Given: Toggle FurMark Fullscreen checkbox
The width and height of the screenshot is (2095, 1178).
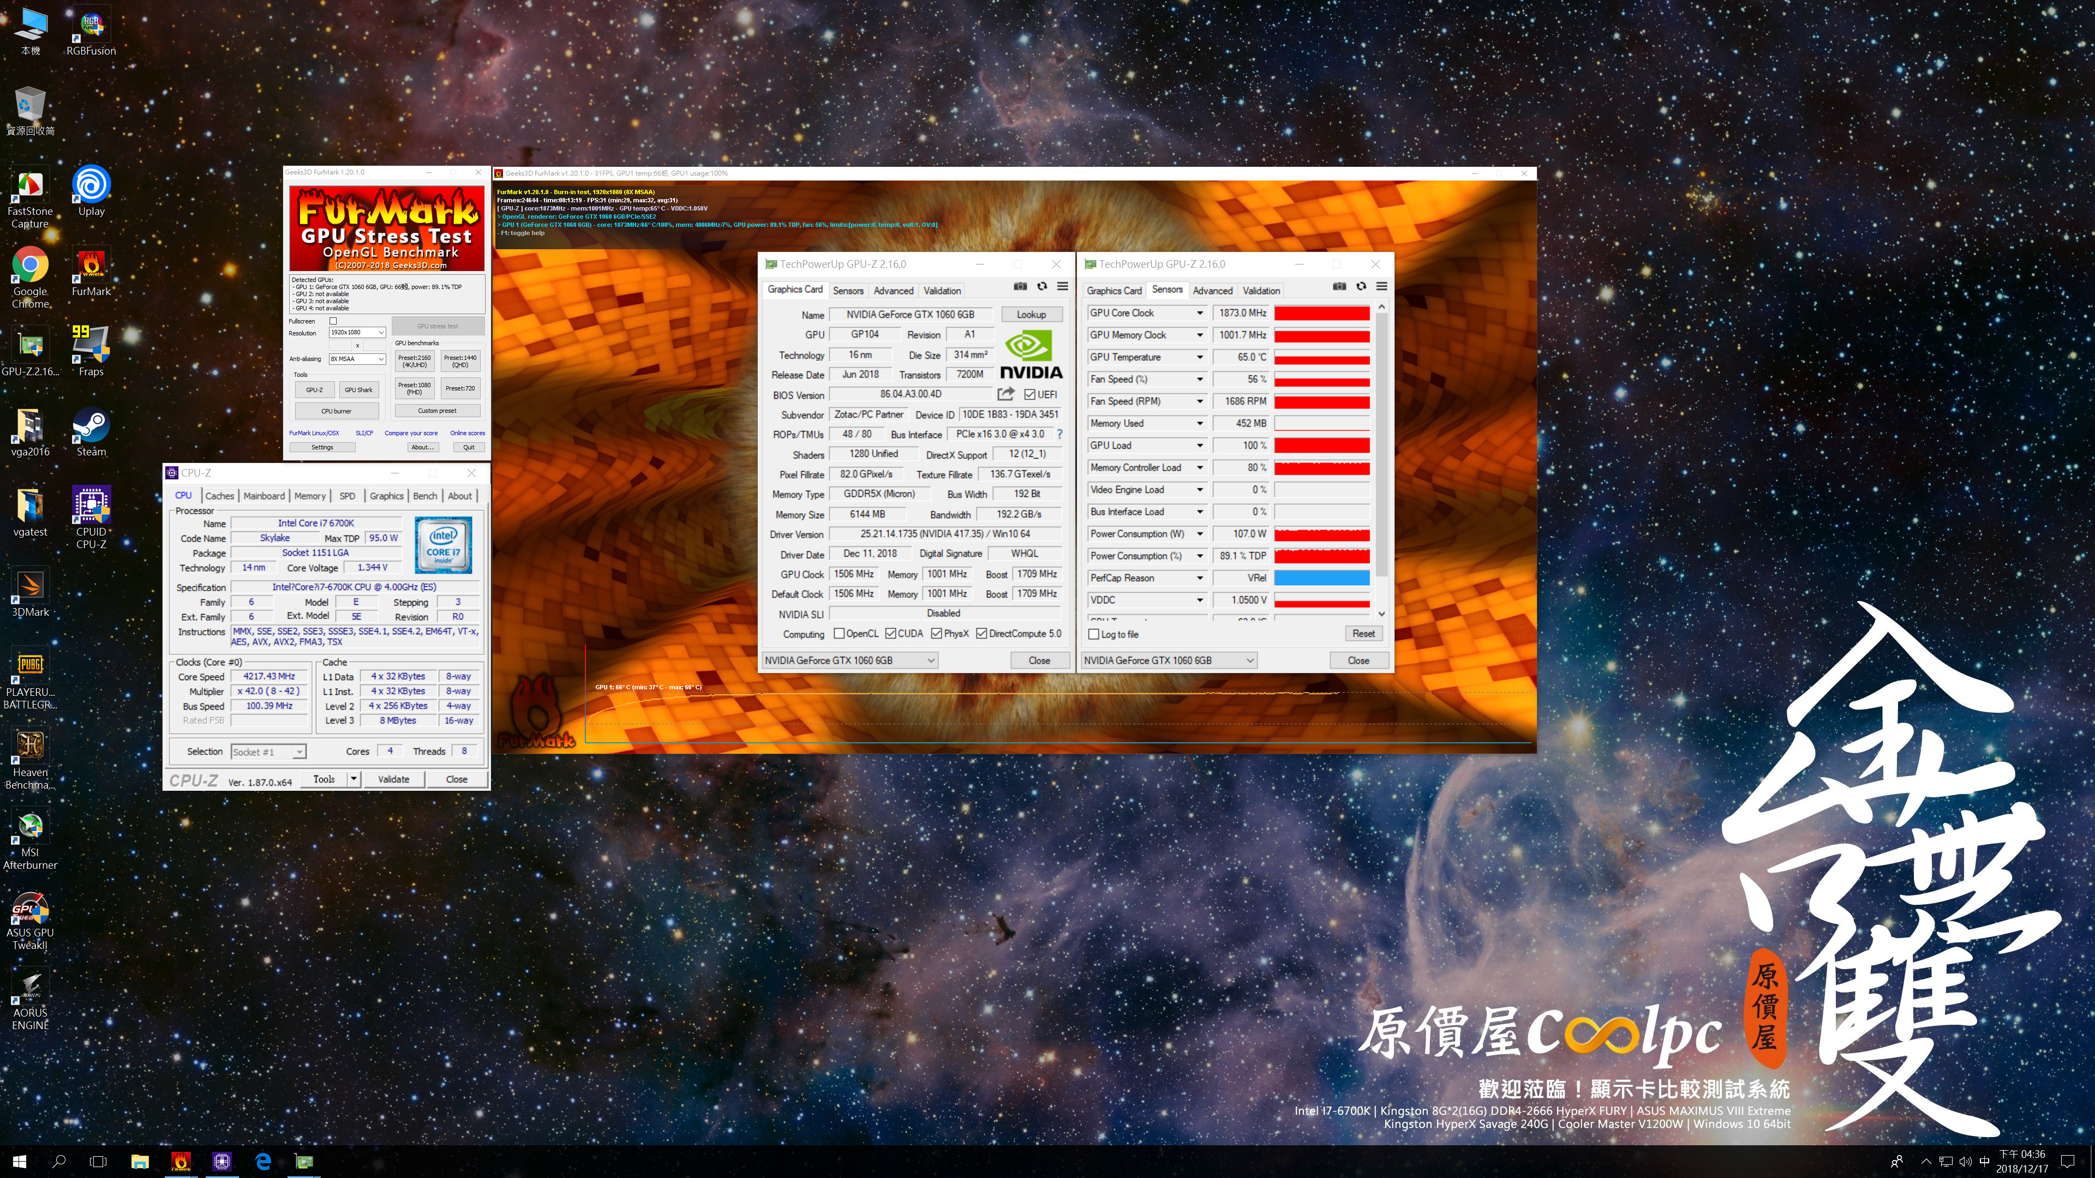Looking at the screenshot, I should (333, 321).
